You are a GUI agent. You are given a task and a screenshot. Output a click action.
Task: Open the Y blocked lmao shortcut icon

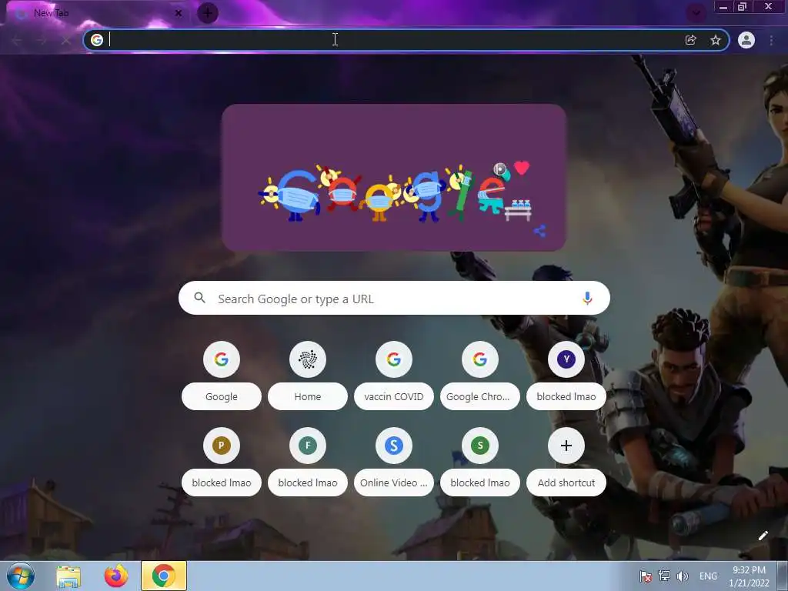coord(566,359)
